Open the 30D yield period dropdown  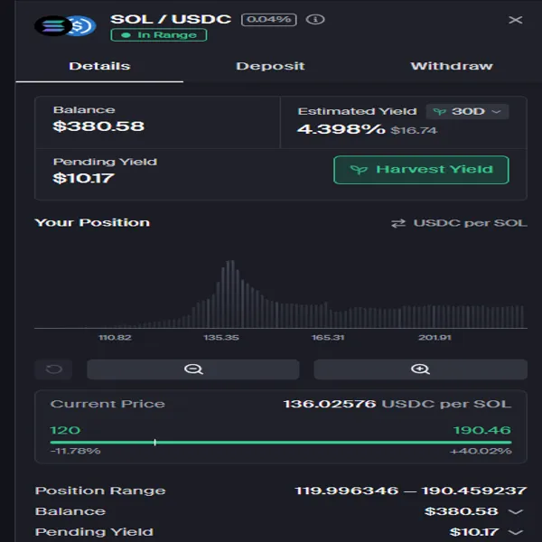467,111
